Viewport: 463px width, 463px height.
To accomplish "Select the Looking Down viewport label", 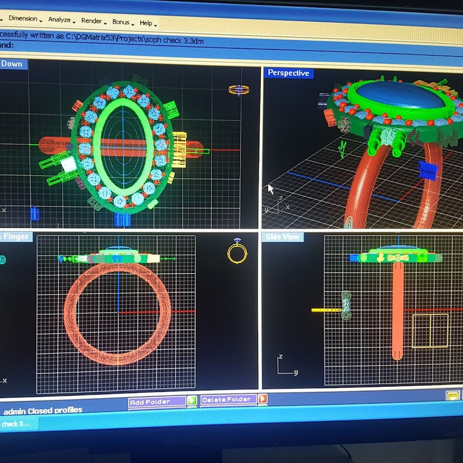I will pos(12,64).
